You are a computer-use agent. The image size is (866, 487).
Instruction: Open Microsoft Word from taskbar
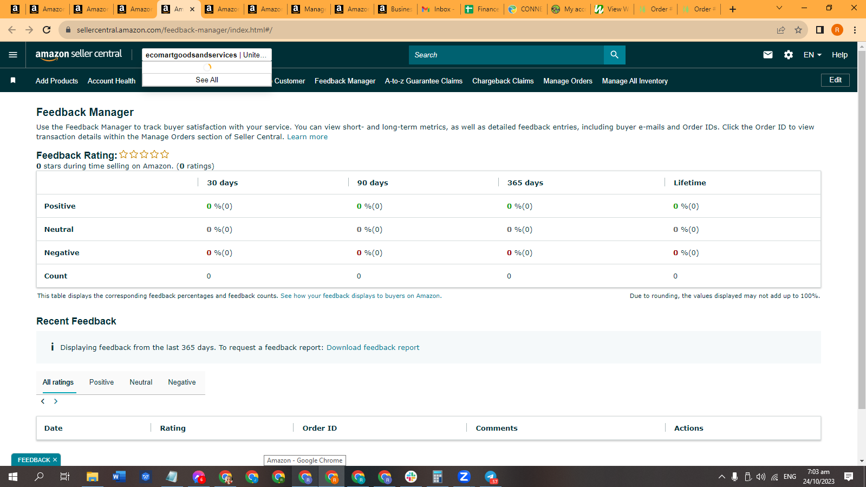(119, 477)
